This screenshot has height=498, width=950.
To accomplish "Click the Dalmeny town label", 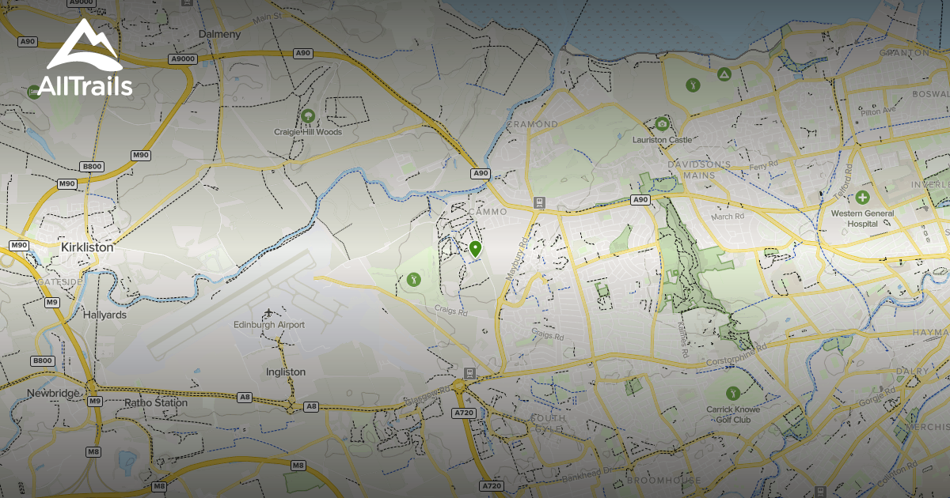I will click(219, 35).
